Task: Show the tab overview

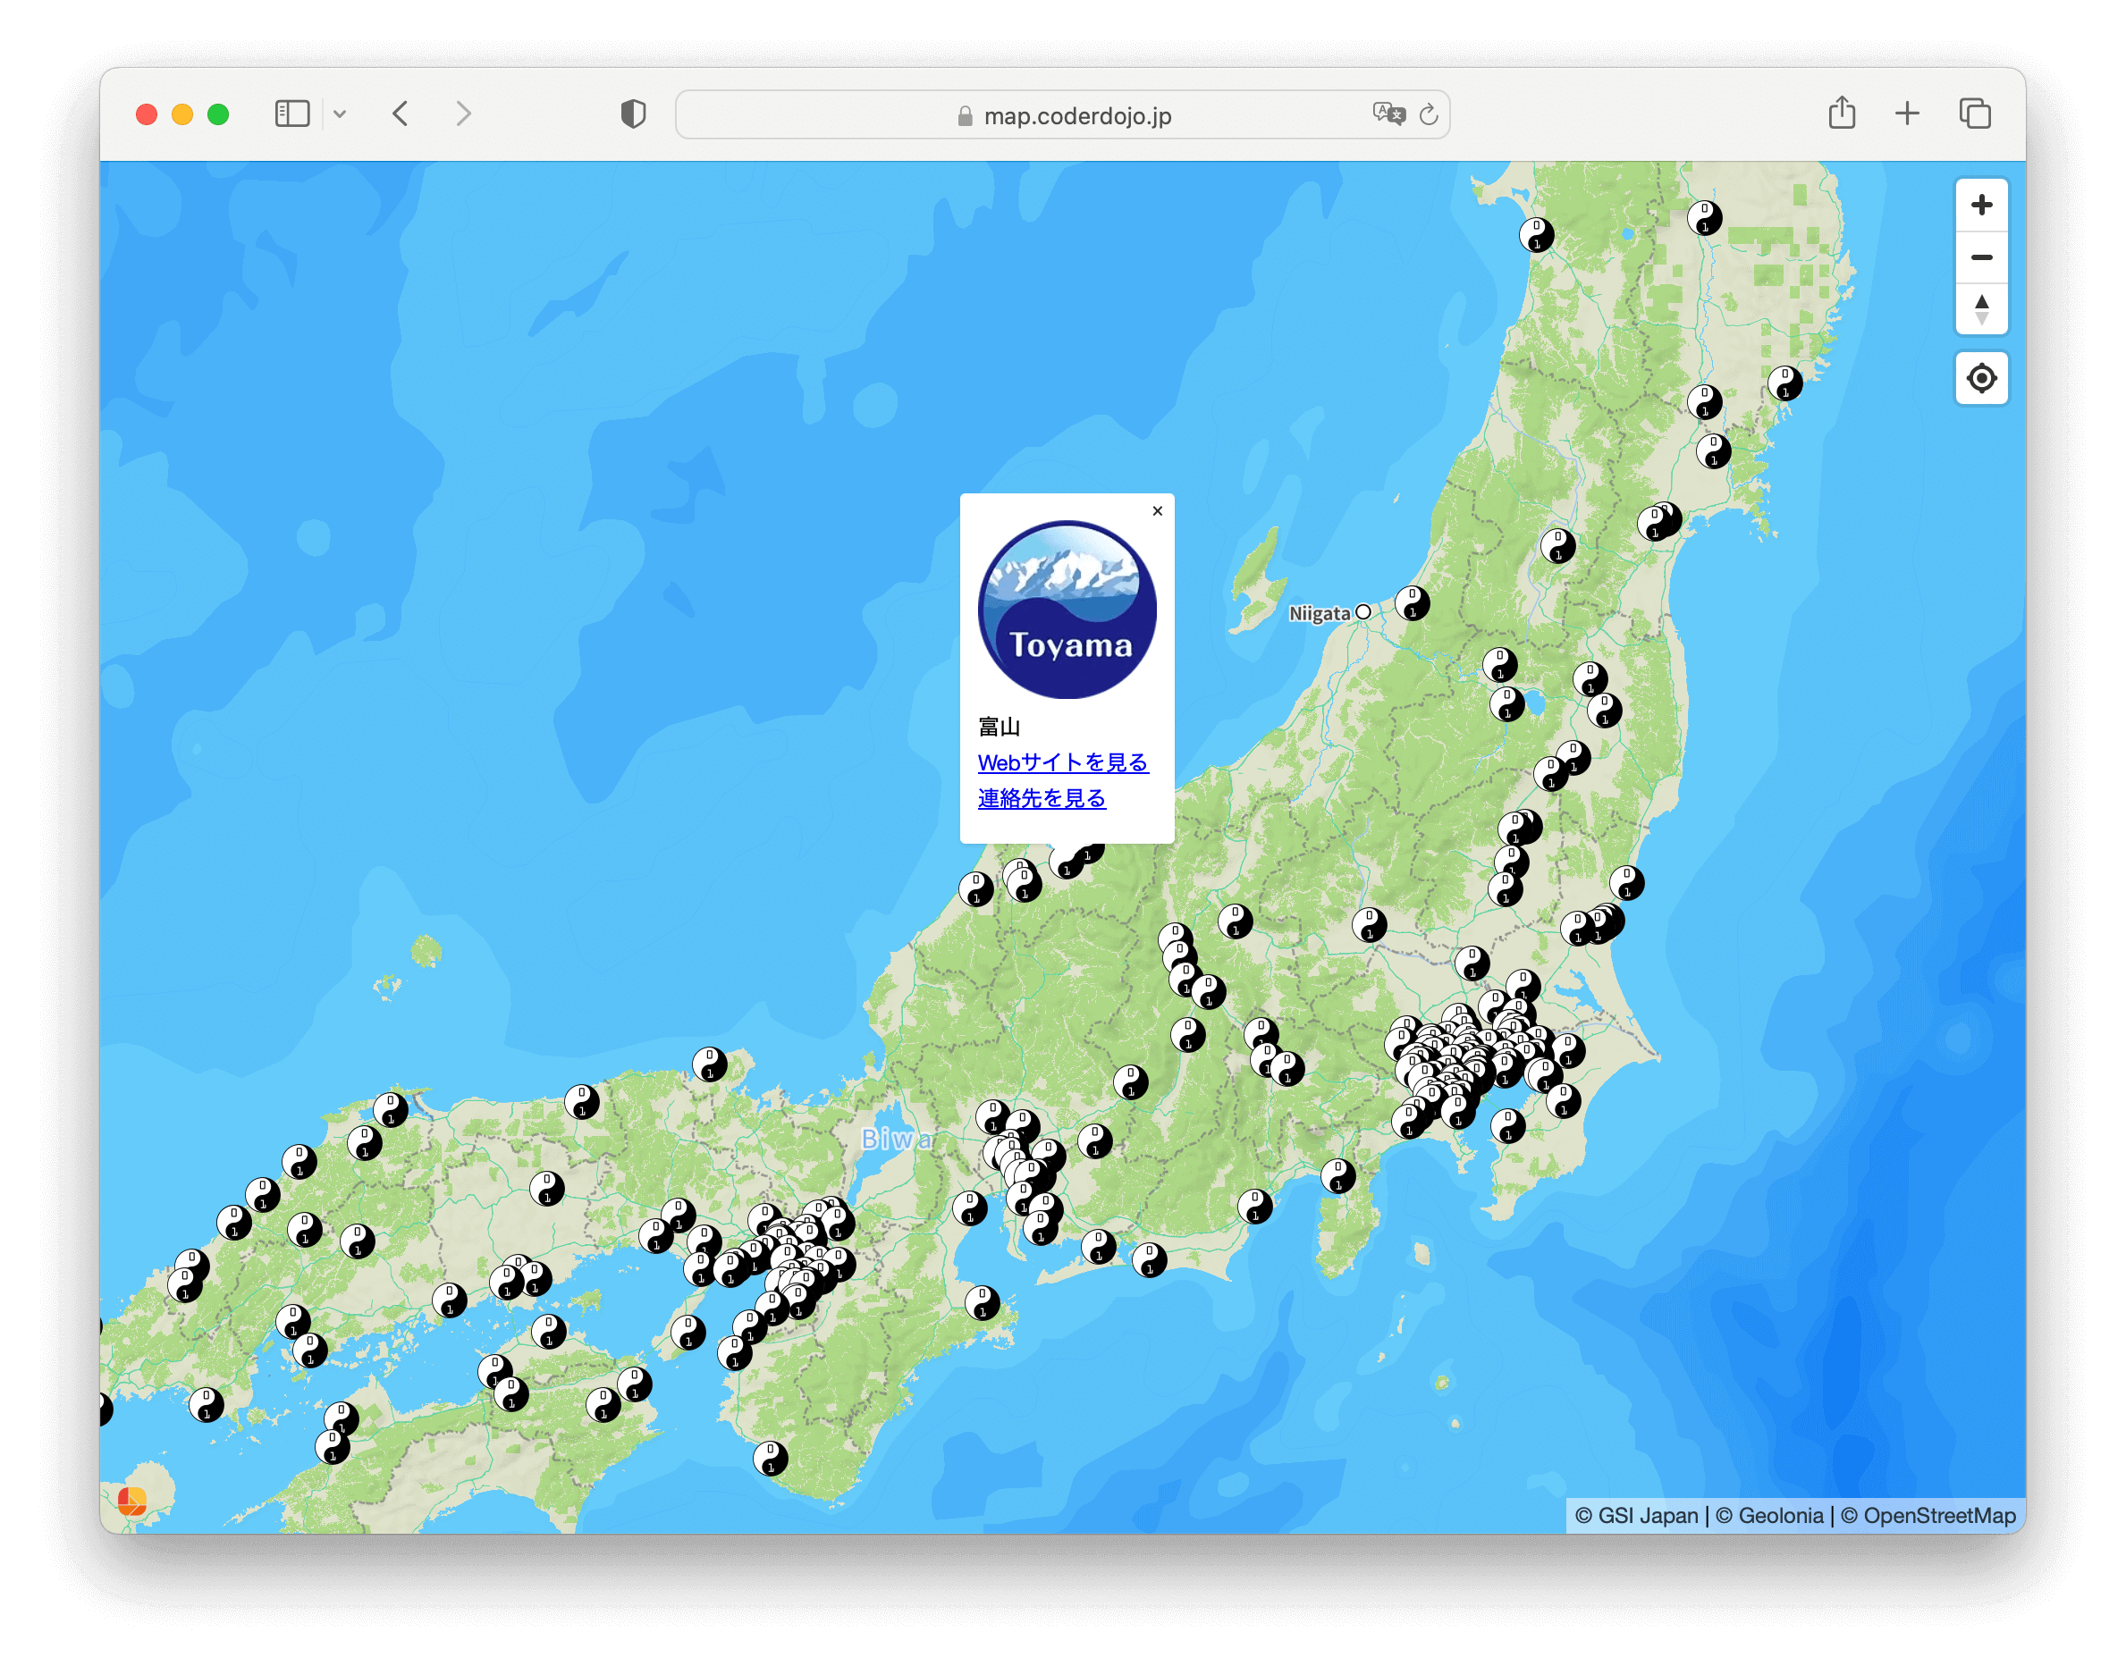Action: [1975, 114]
